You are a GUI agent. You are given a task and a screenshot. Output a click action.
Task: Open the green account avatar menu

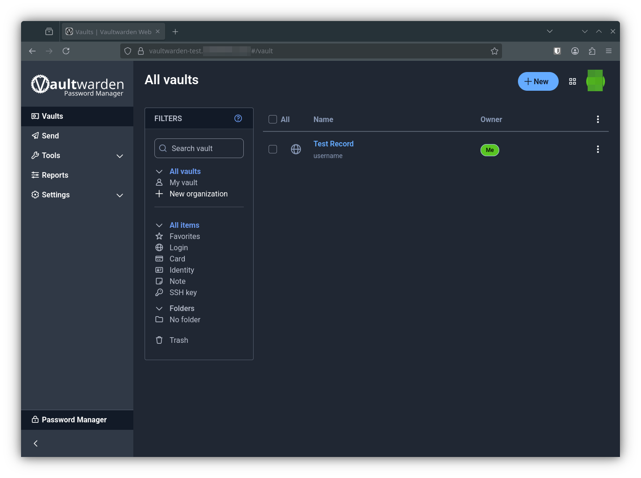click(x=595, y=81)
